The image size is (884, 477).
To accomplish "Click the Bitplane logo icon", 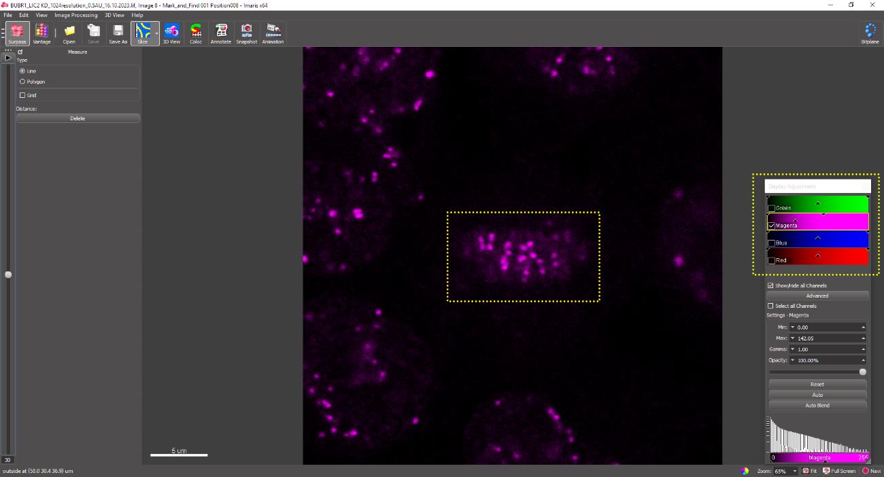I will 870,33.
